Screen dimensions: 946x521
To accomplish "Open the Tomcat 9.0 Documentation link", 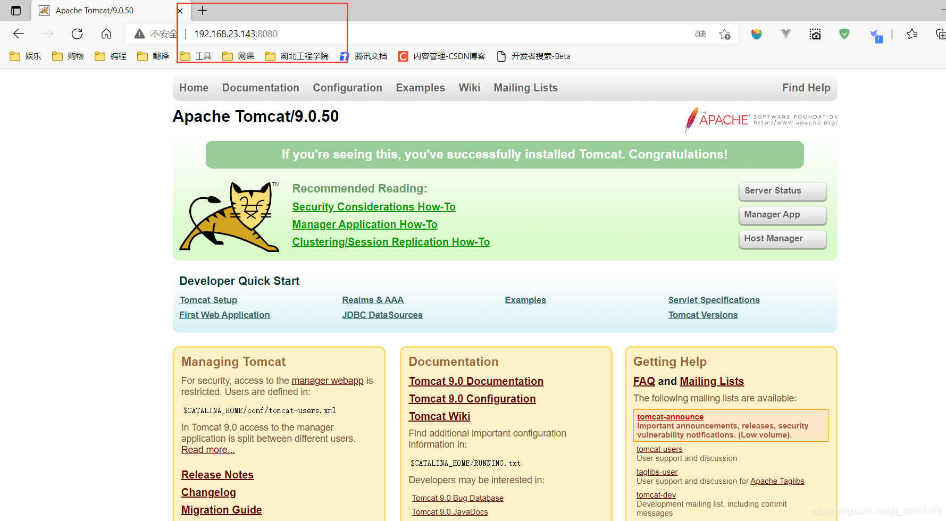I will 476,381.
